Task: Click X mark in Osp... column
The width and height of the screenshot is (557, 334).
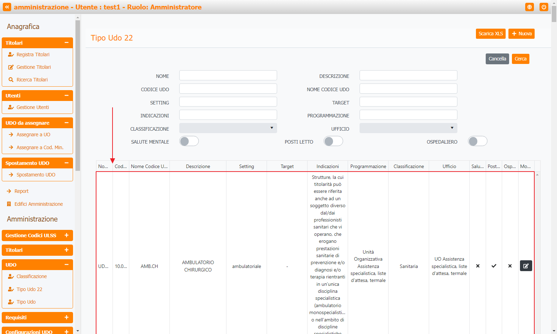Action: (510, 266)
